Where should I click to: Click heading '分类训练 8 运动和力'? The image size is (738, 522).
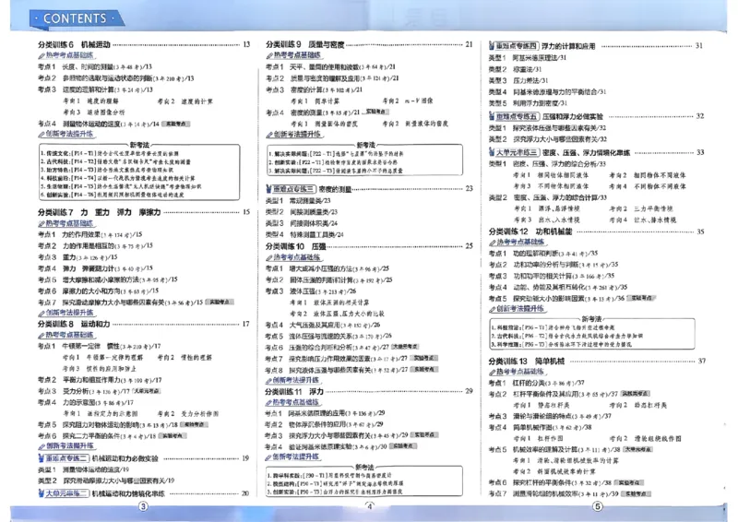coord(74,324)
